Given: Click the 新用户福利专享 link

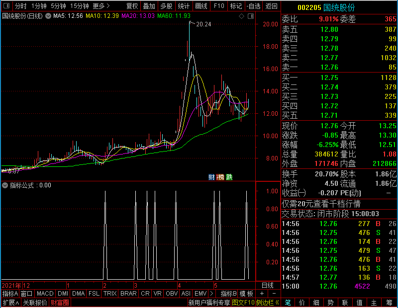Looking at the screenshot, I should coord(209,303).
